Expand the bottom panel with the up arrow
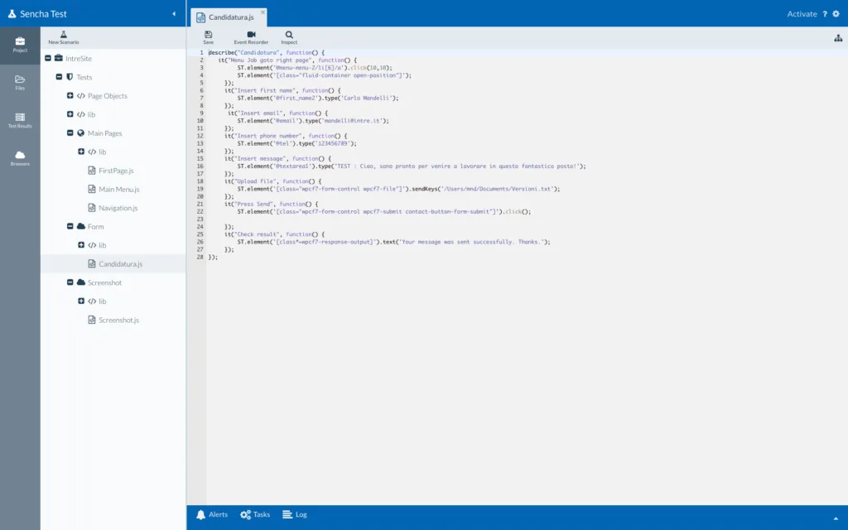 point(836,518)
